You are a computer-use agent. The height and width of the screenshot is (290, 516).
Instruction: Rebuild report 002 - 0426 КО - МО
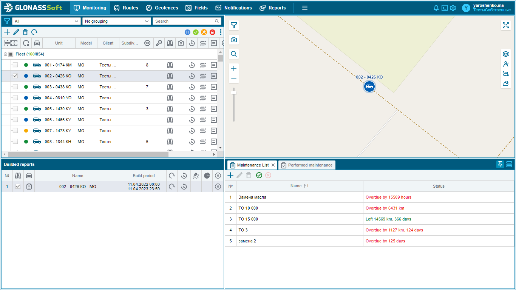[171, 187]
